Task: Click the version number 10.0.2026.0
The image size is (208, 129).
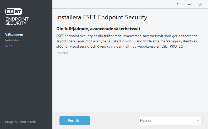Action: pos(62,53)
